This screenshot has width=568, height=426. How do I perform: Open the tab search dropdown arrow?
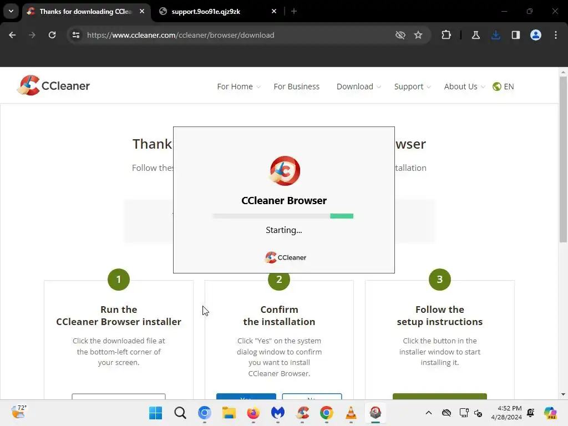11,11
